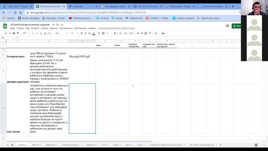
Task: Click the browser home icon
Action: [21, 13]
